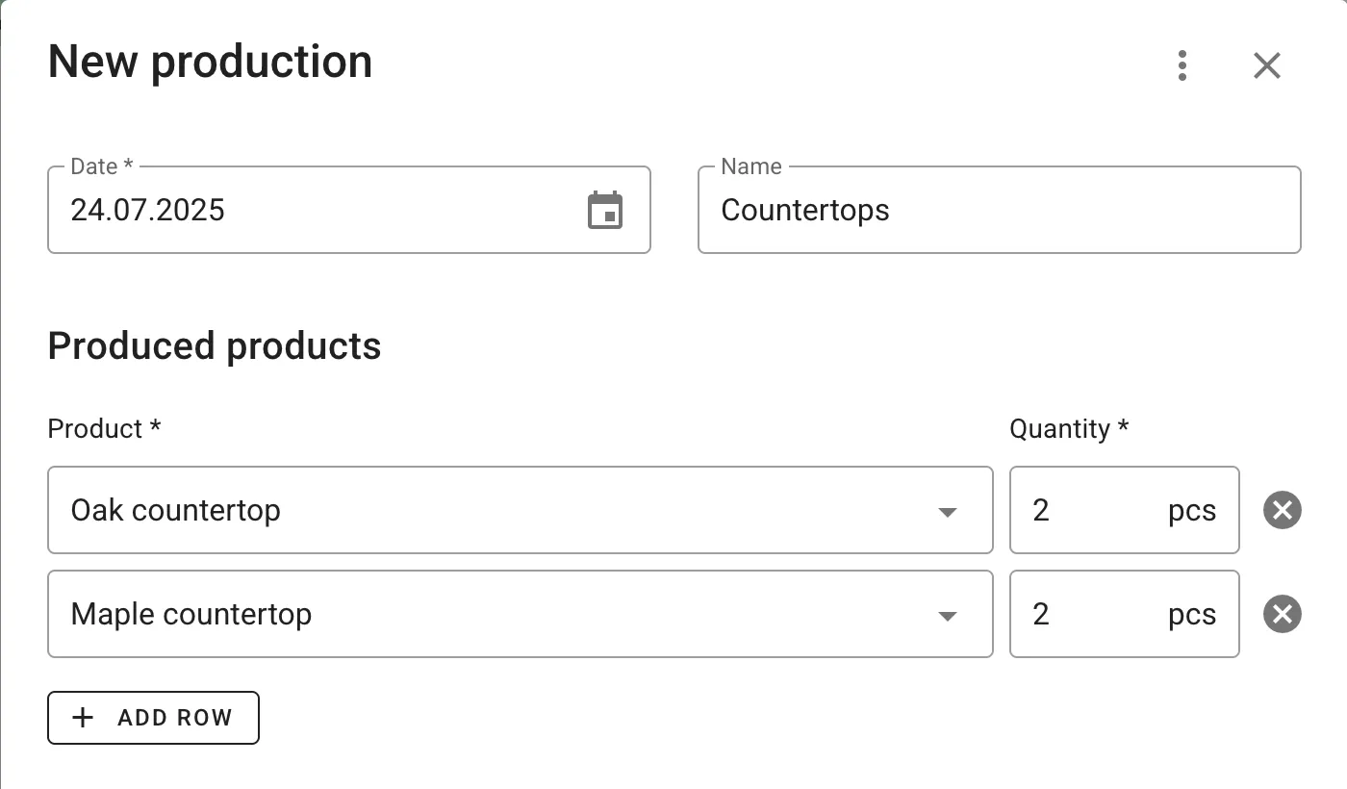This screenshot has width=1347, height=789.
Task: Remove the Maple countertop row
Action: pyautogui.click(x=1283, y=614)
